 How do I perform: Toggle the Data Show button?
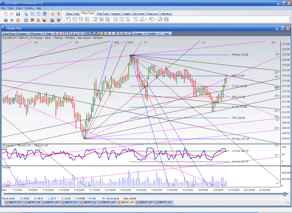click(9, 34)
